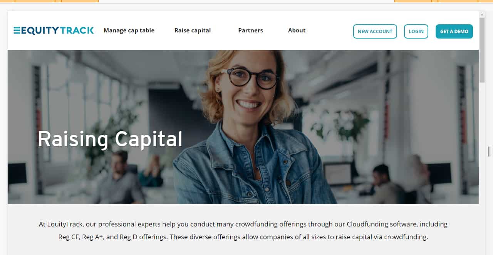Open the Partners navigation menu
The width and height of the screenshot is (493, 255).
[250, 30]
